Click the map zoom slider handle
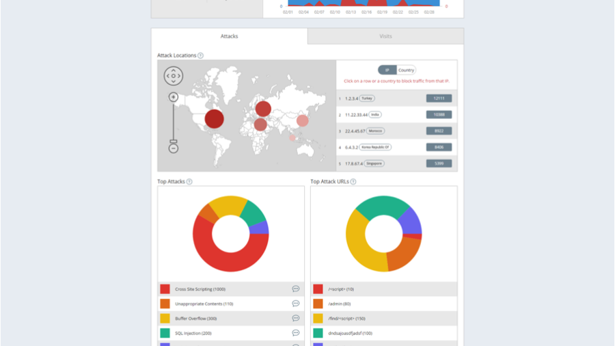This screenshot has height=346, width=615. [x=174, y=142]
